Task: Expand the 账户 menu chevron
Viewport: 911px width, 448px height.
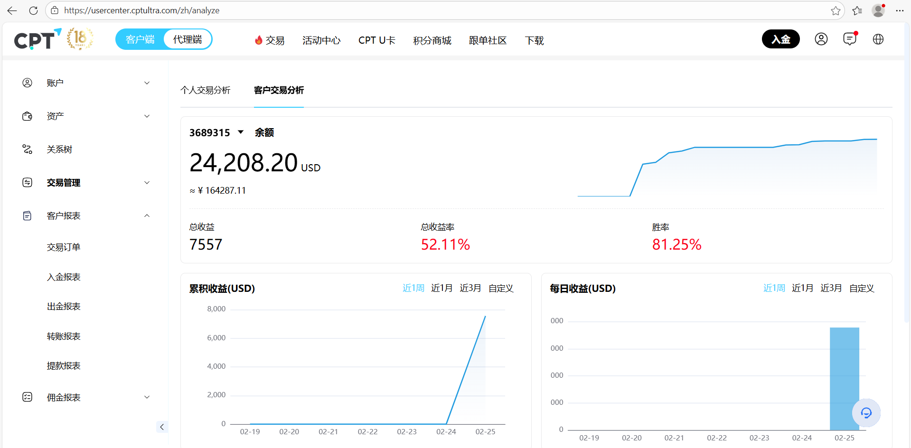Action: click(147, 83)
